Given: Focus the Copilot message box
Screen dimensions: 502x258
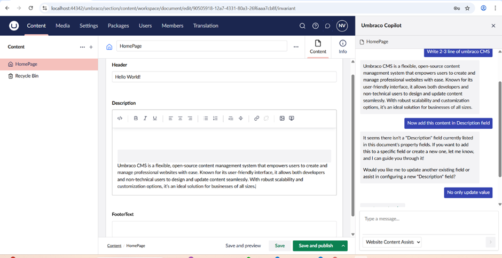Looking at the screenshot, I should [429, 223].
